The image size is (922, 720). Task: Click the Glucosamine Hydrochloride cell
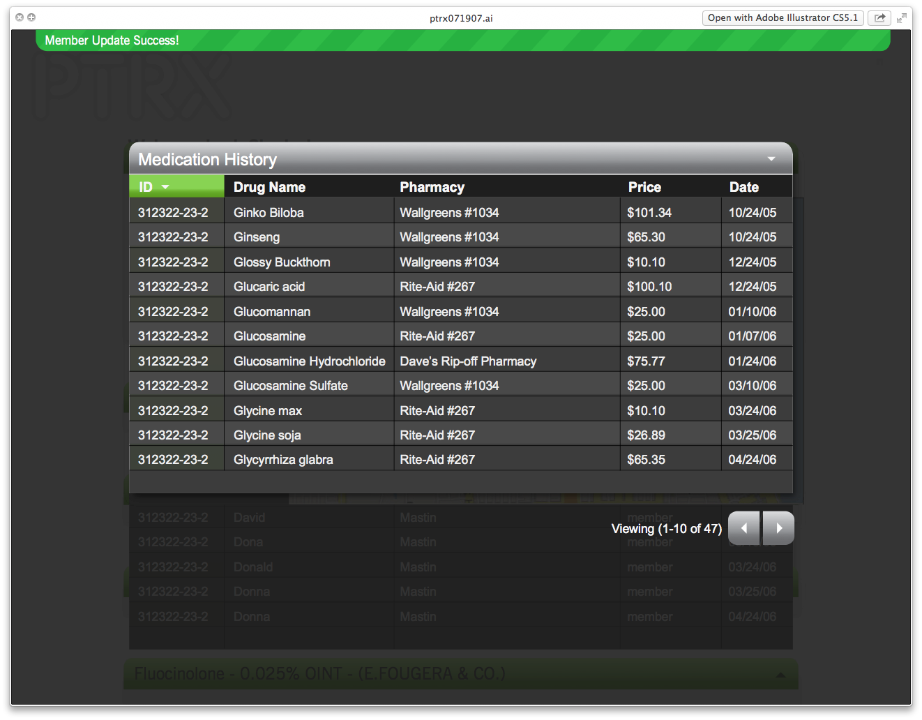click(309, 361)
